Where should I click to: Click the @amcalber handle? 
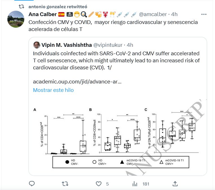153,14
